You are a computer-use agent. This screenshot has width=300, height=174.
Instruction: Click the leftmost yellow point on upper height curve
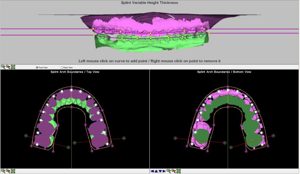tap(93, 29)
